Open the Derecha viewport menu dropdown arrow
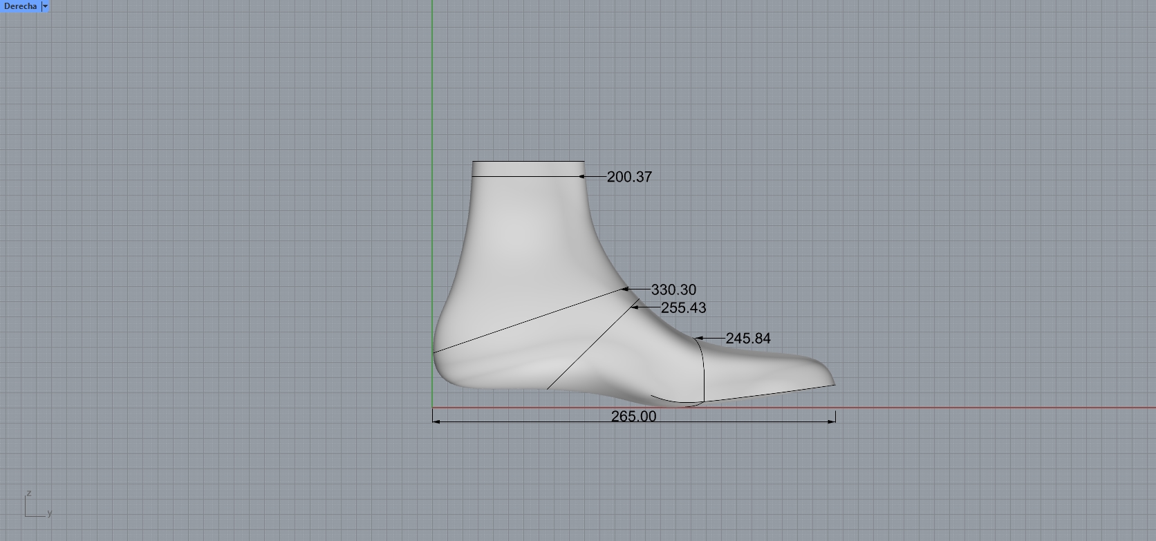 [x=45, y=6]
